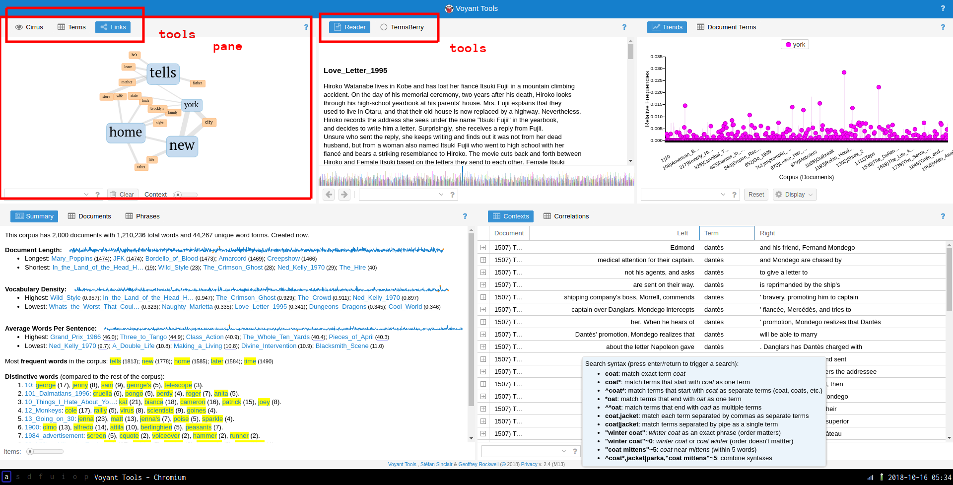
Task: Open help for the Contexts panel header
Action: click(x=943, y=216)
